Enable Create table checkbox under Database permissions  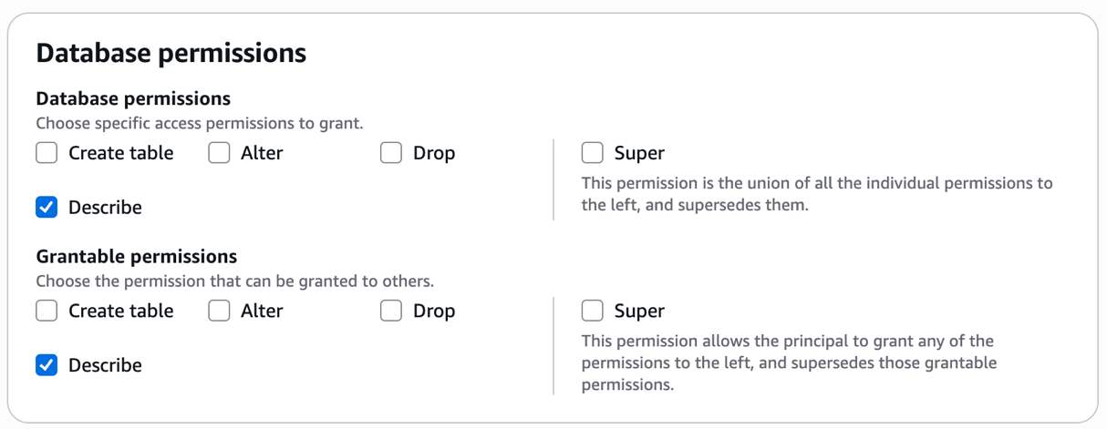[x=47, y=153]
